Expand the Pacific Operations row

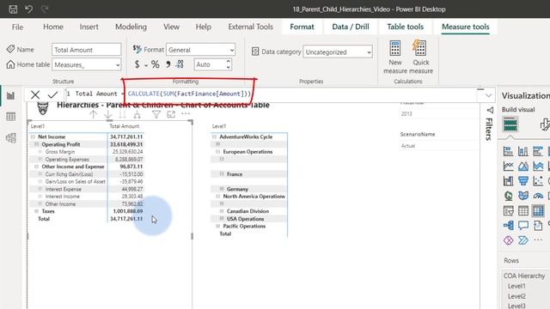point(217,227)
